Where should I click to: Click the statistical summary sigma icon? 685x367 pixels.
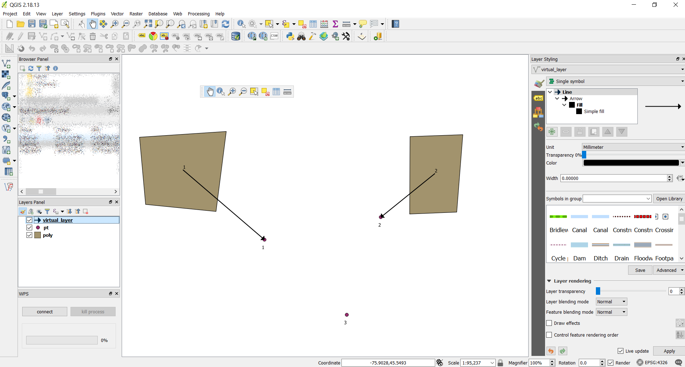coord(335,24)
